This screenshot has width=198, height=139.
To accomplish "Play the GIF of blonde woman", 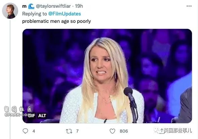I will pos(107,76).
